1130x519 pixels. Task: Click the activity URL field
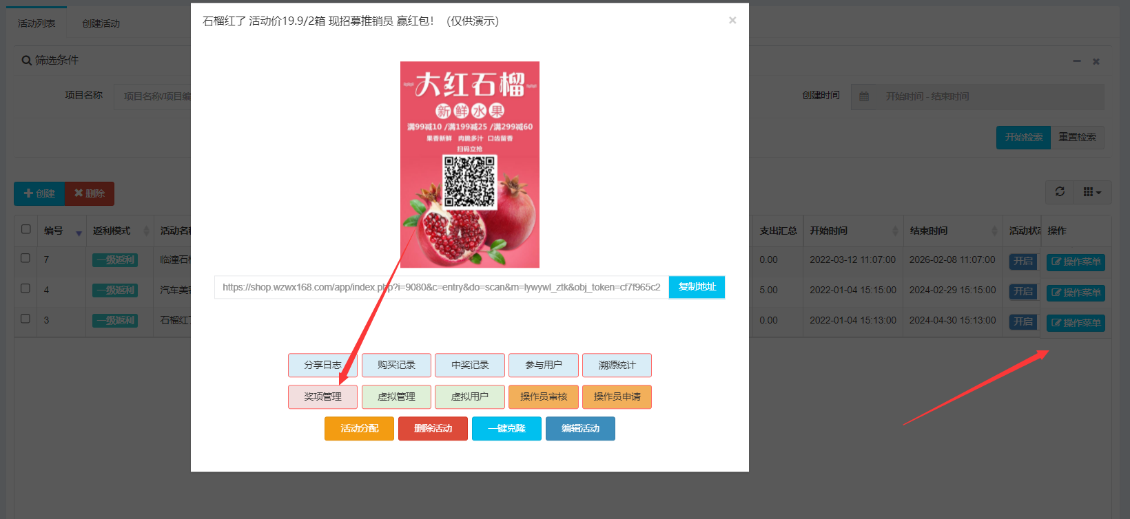[x=442, y=287]
